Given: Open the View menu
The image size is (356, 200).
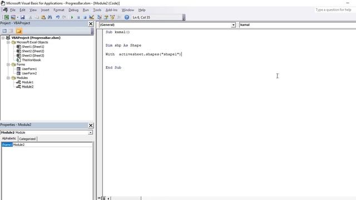Looking at the screenshot, I should 33,10.
